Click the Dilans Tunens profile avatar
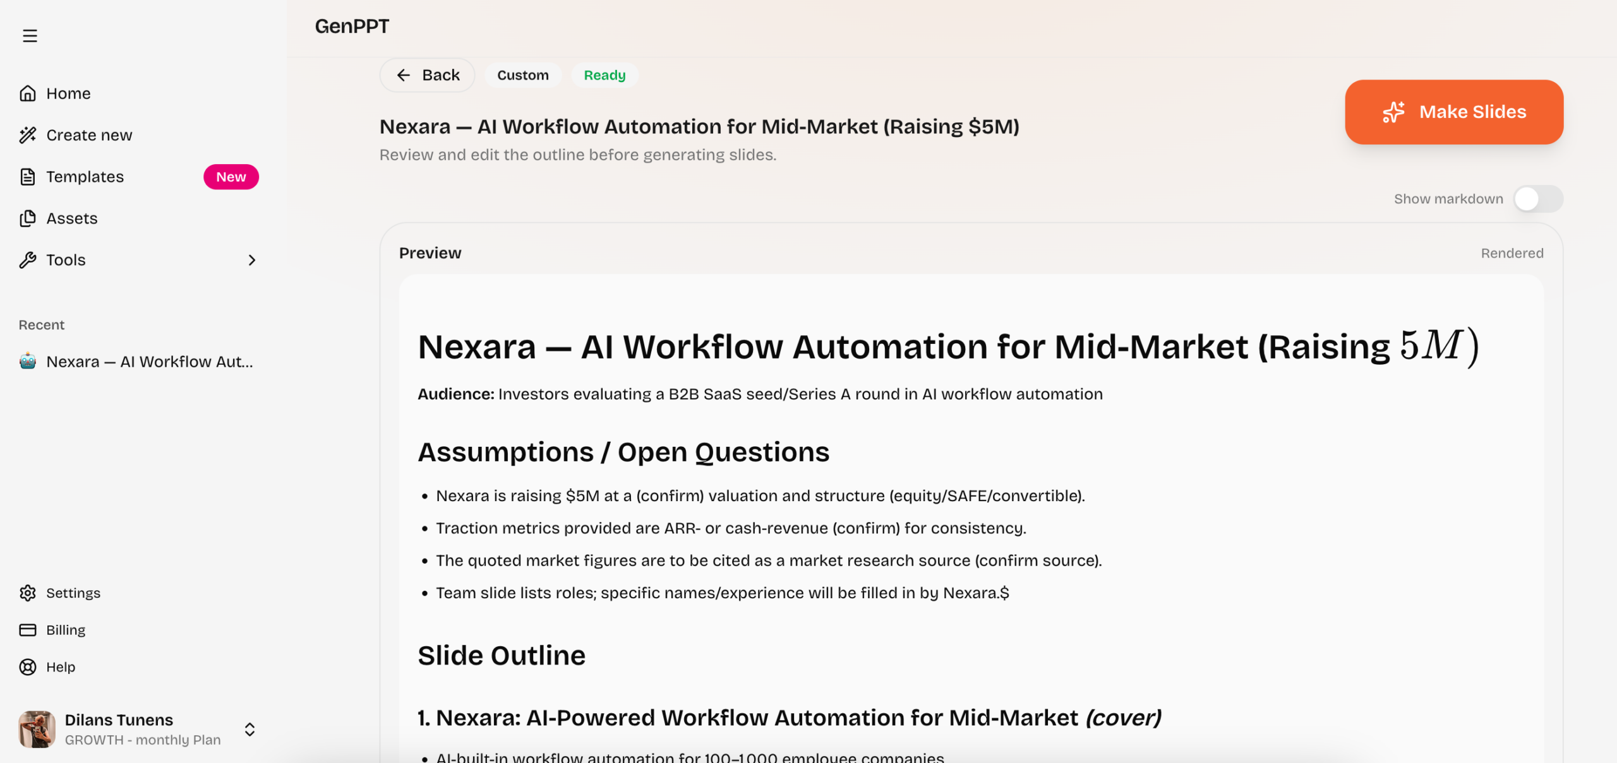 (37, 730)
